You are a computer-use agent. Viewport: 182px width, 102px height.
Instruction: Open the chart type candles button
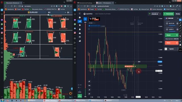[x=89, y=90]
